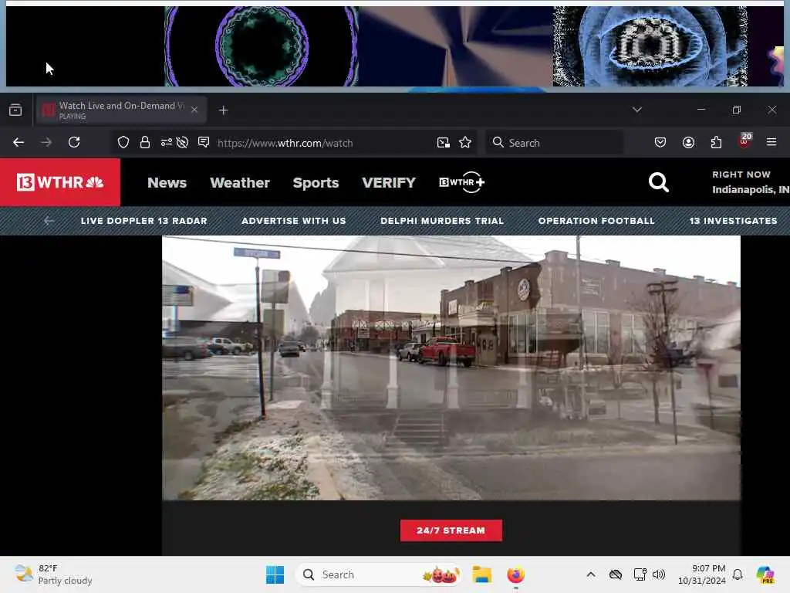Open the weather widget on taskbar

[53, 574]
